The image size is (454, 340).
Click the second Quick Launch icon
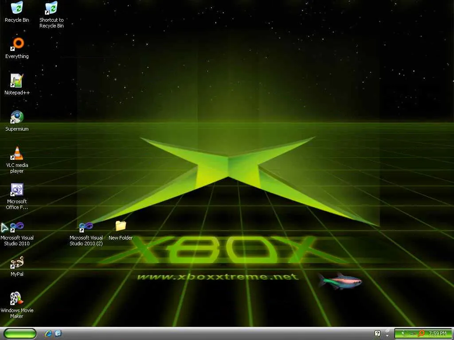[58, 334]
